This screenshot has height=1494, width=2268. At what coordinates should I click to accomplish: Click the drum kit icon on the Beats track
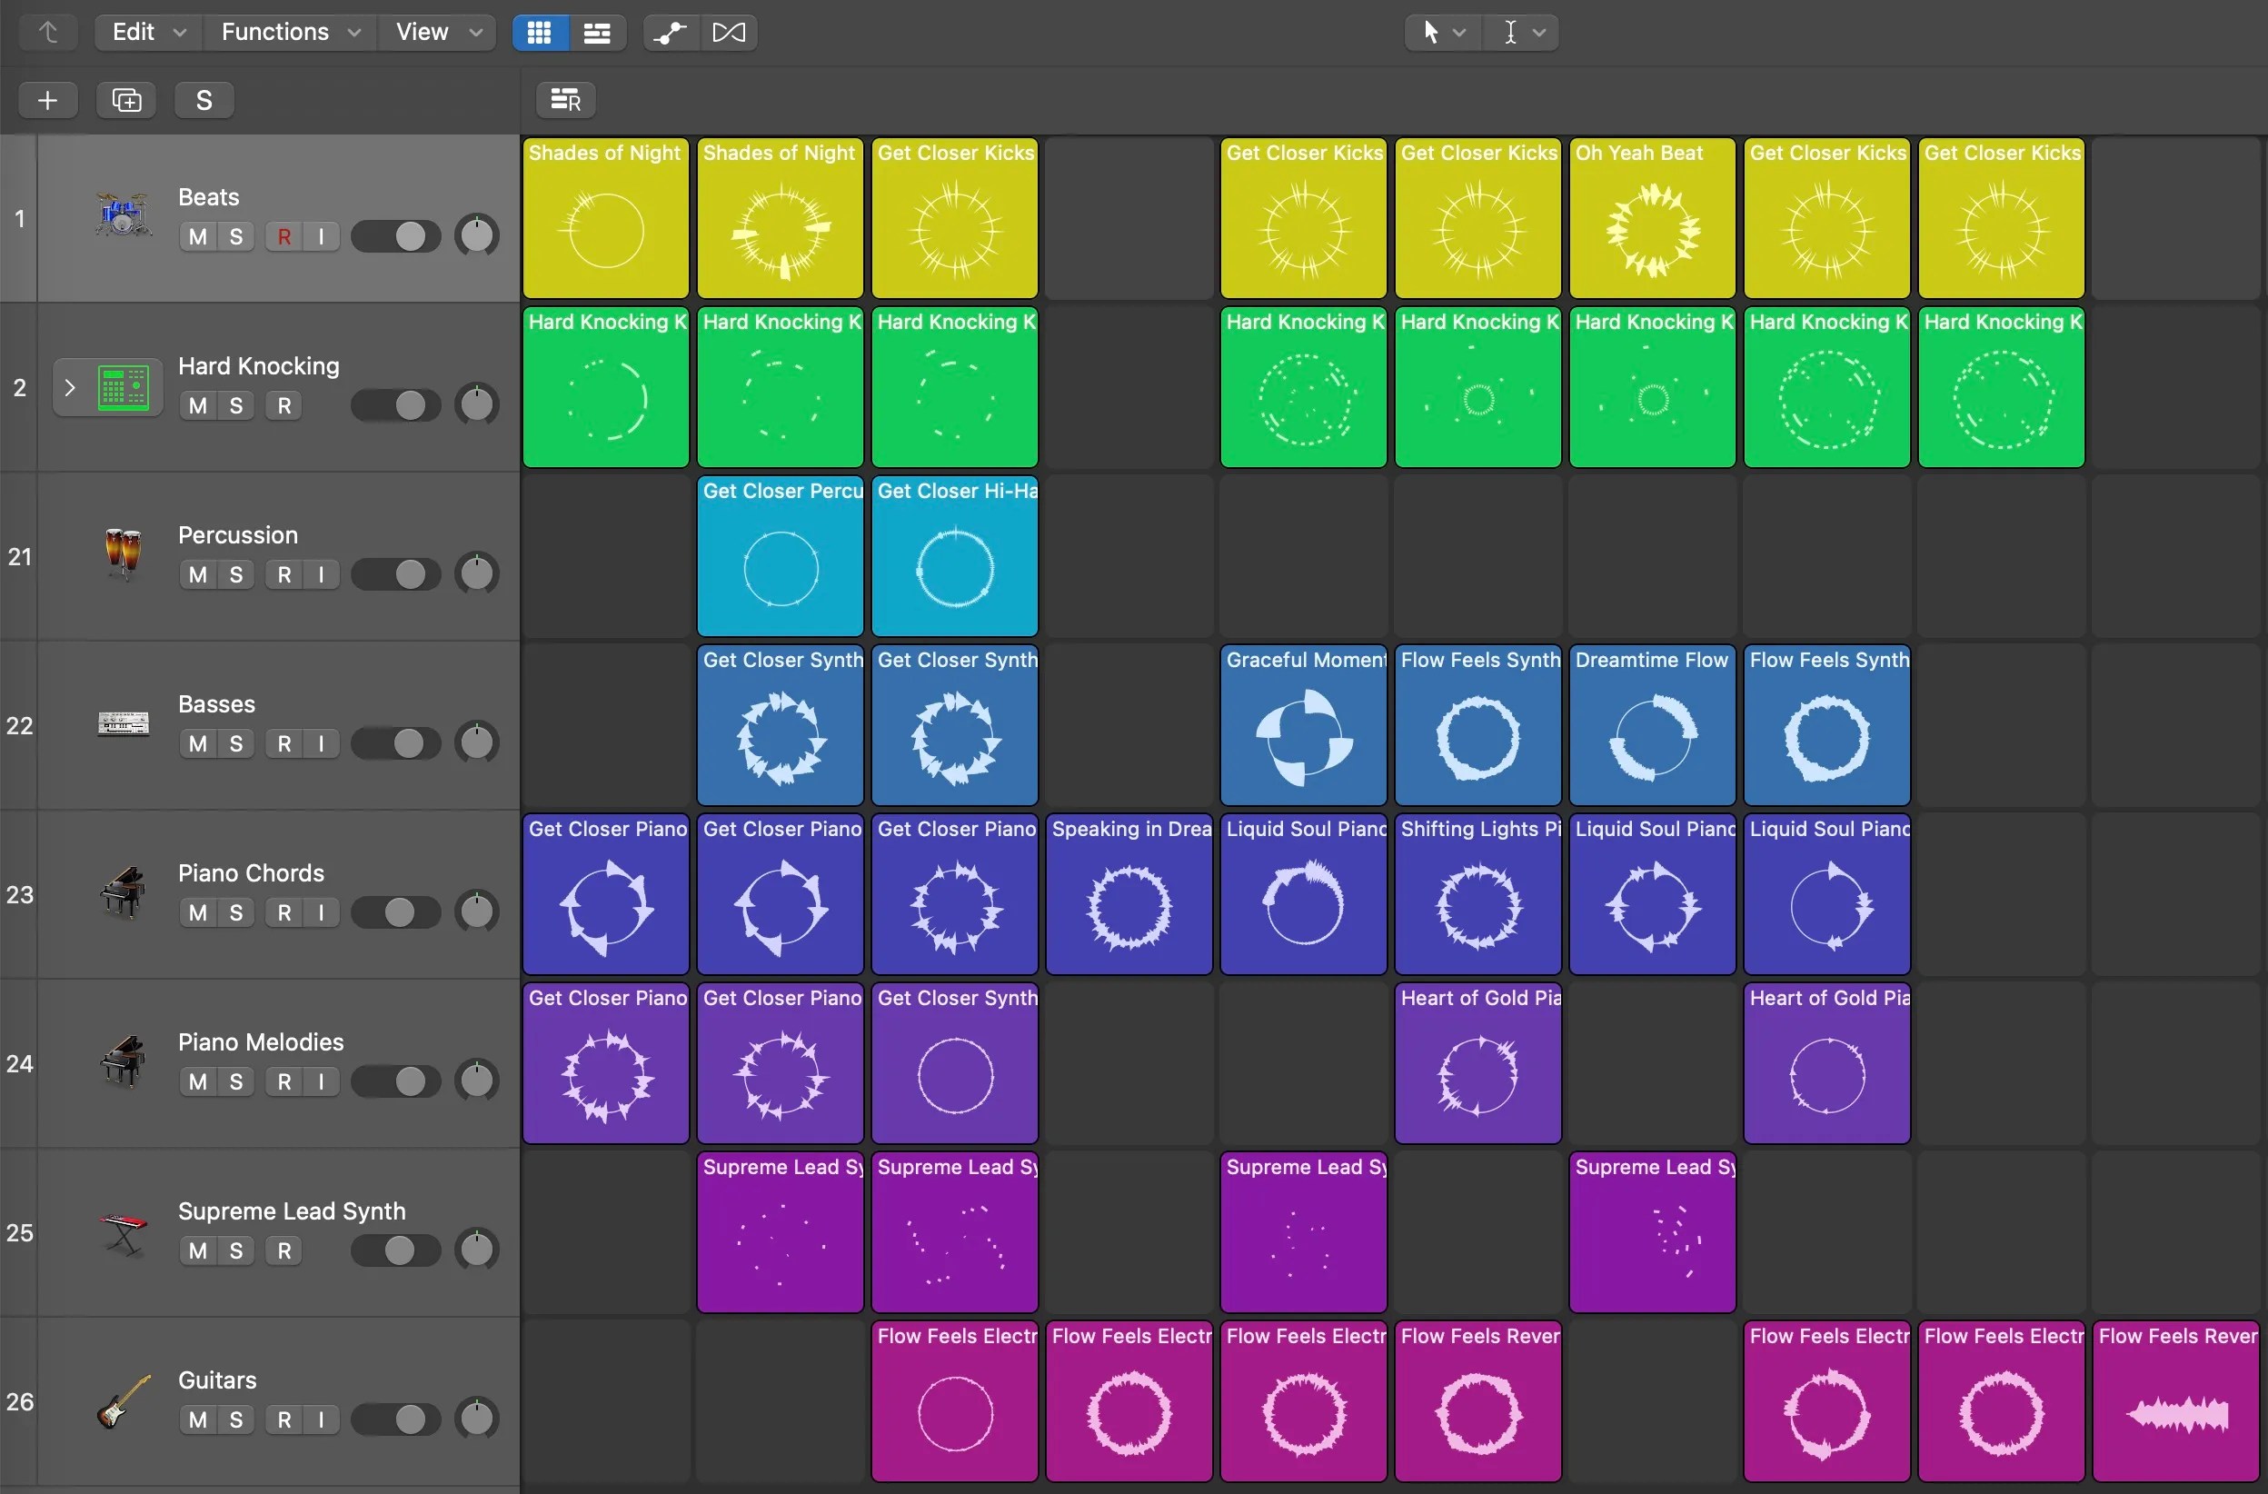pos(122,214)
